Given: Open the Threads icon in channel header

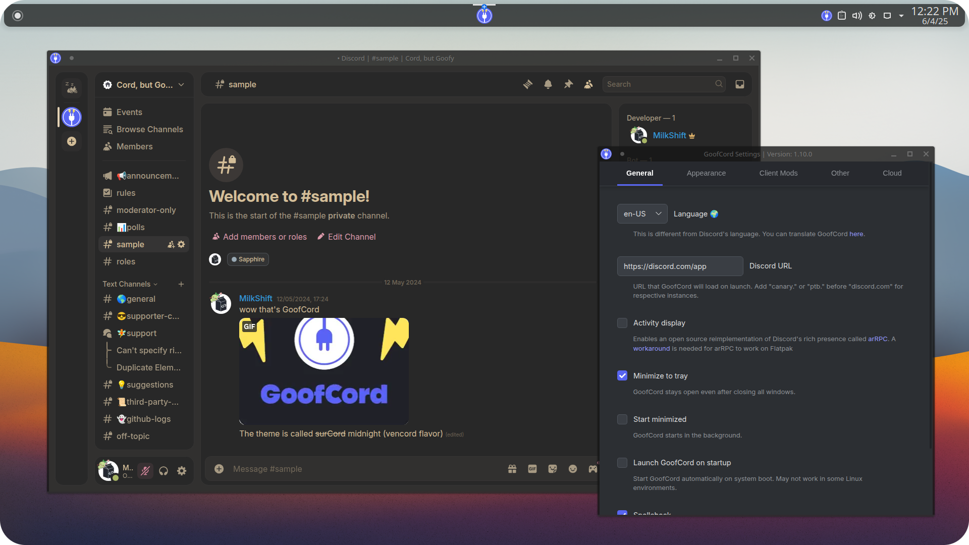Looking at the screenshot, I should 527,84.
